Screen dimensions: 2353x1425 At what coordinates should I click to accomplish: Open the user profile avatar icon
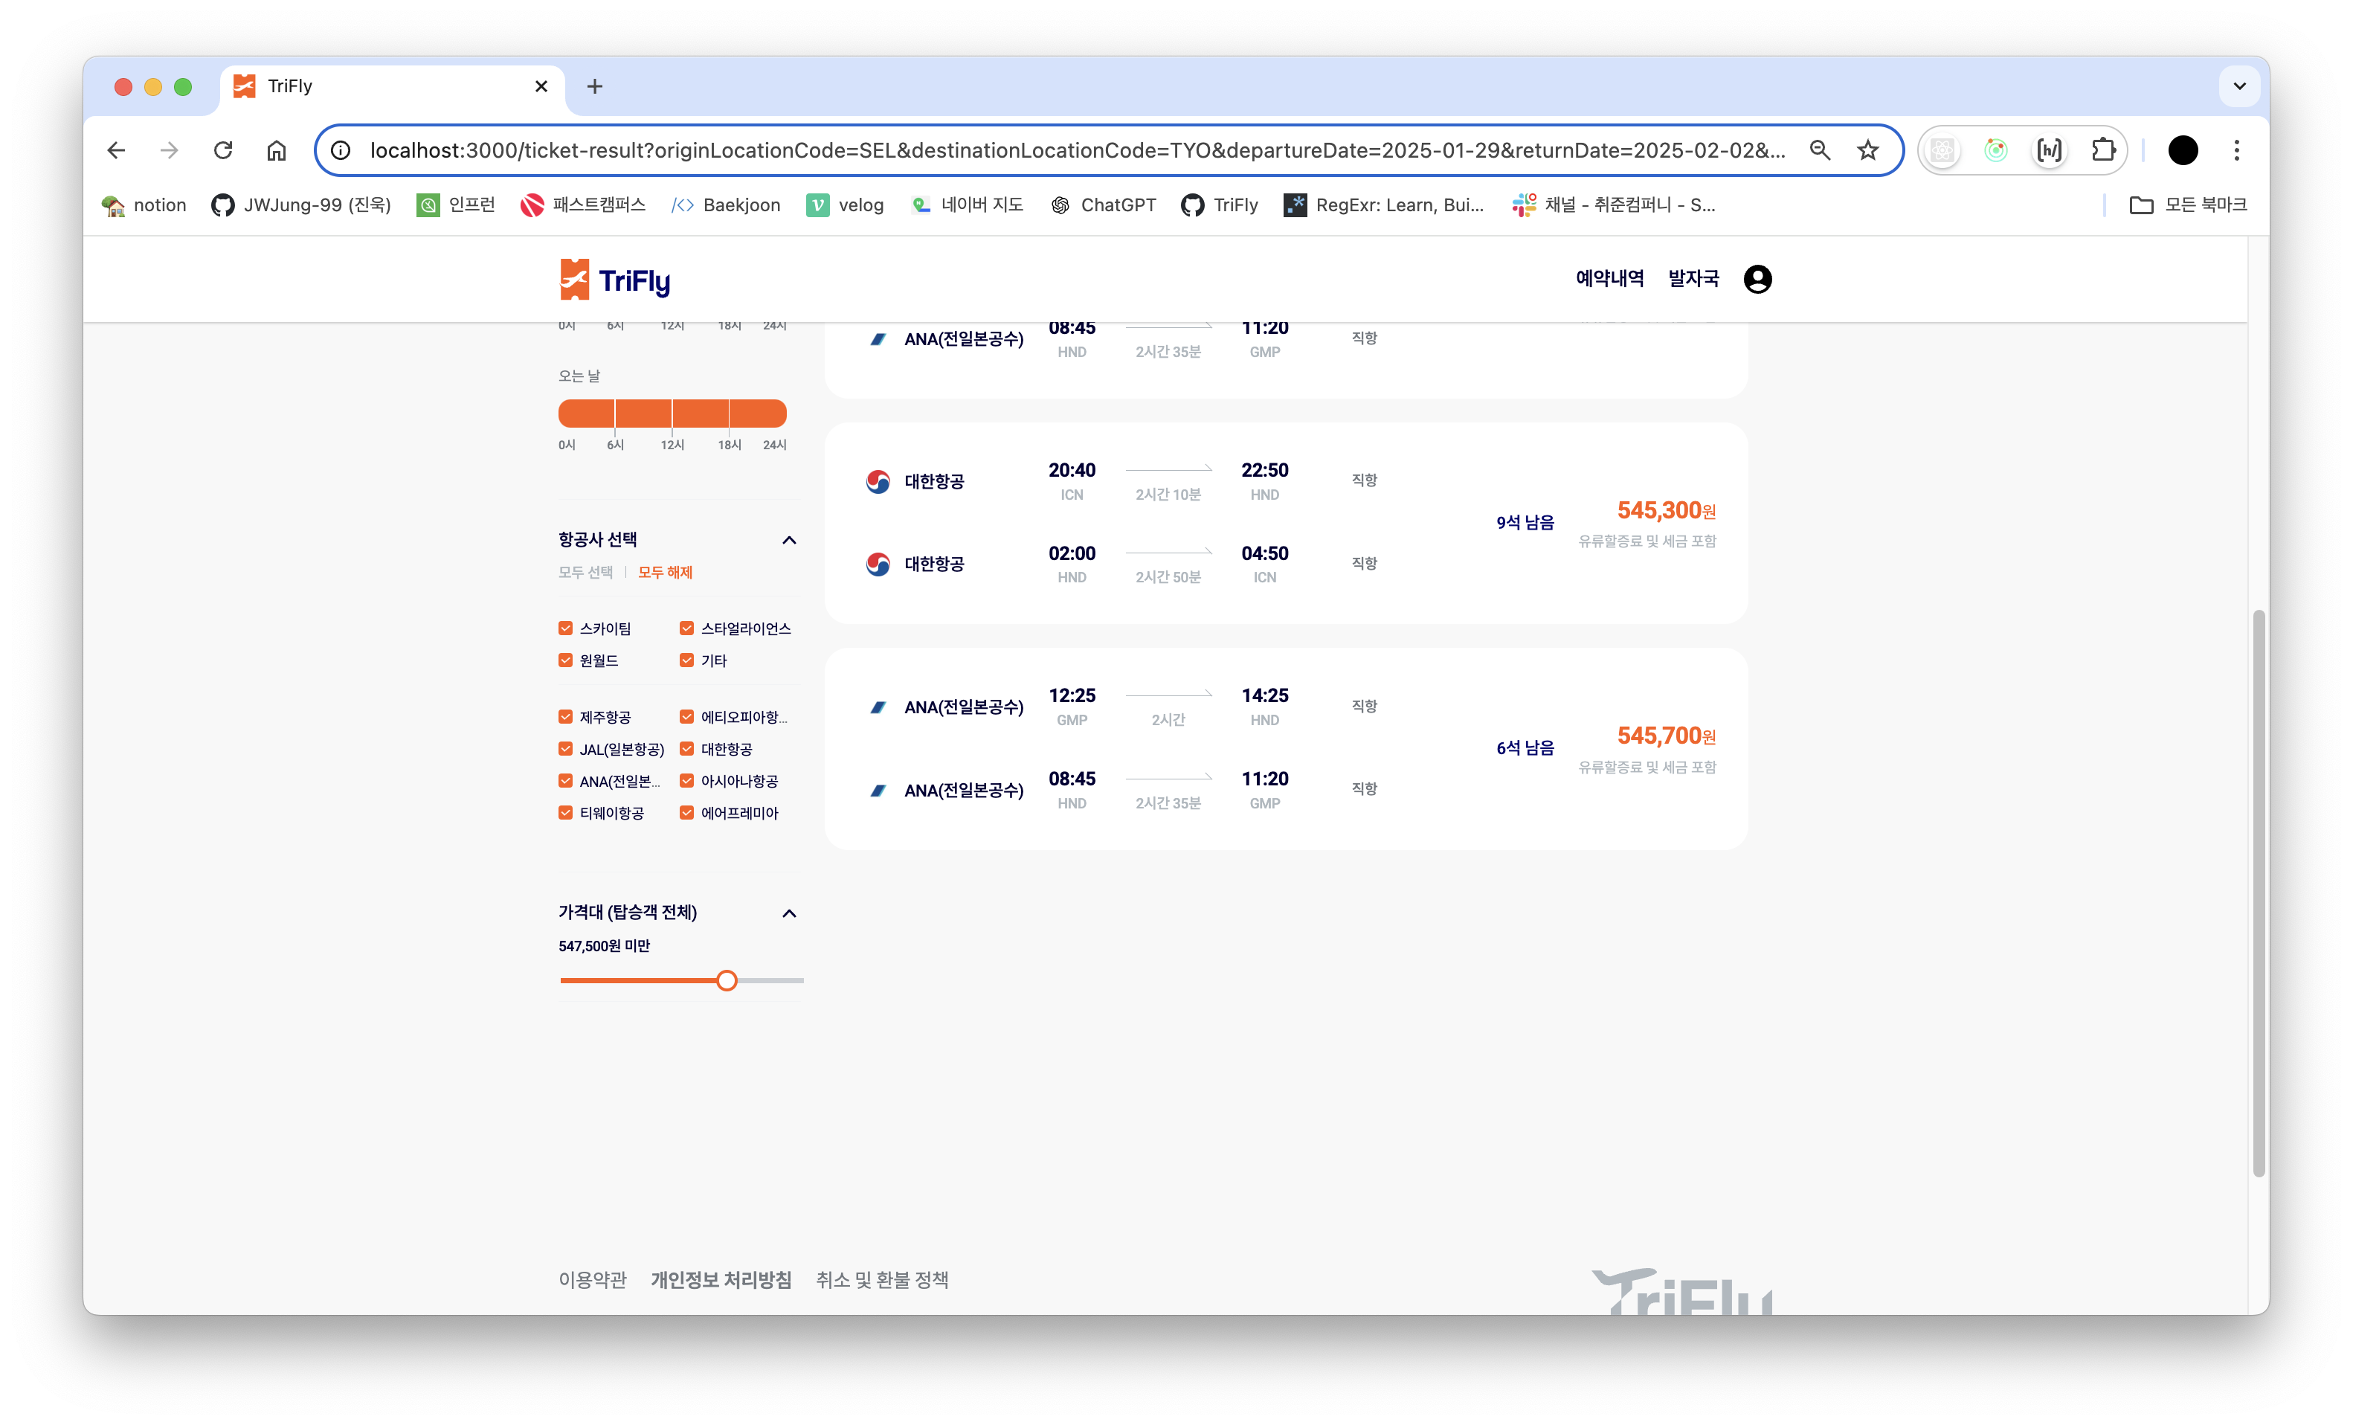point(1757,279)
